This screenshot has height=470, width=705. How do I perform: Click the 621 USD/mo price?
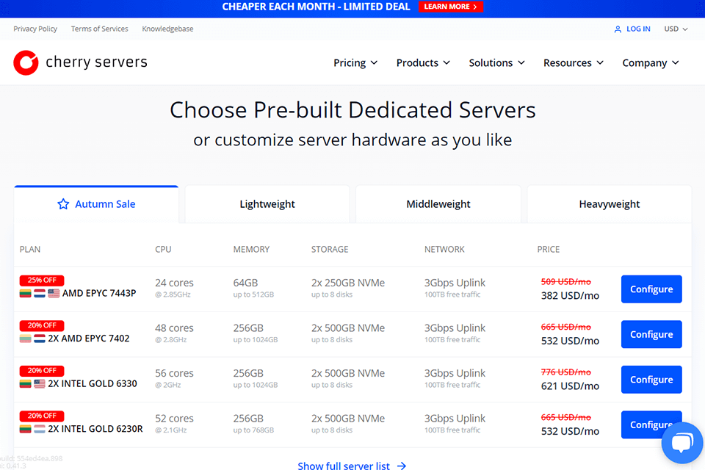[x=570, y=386]
